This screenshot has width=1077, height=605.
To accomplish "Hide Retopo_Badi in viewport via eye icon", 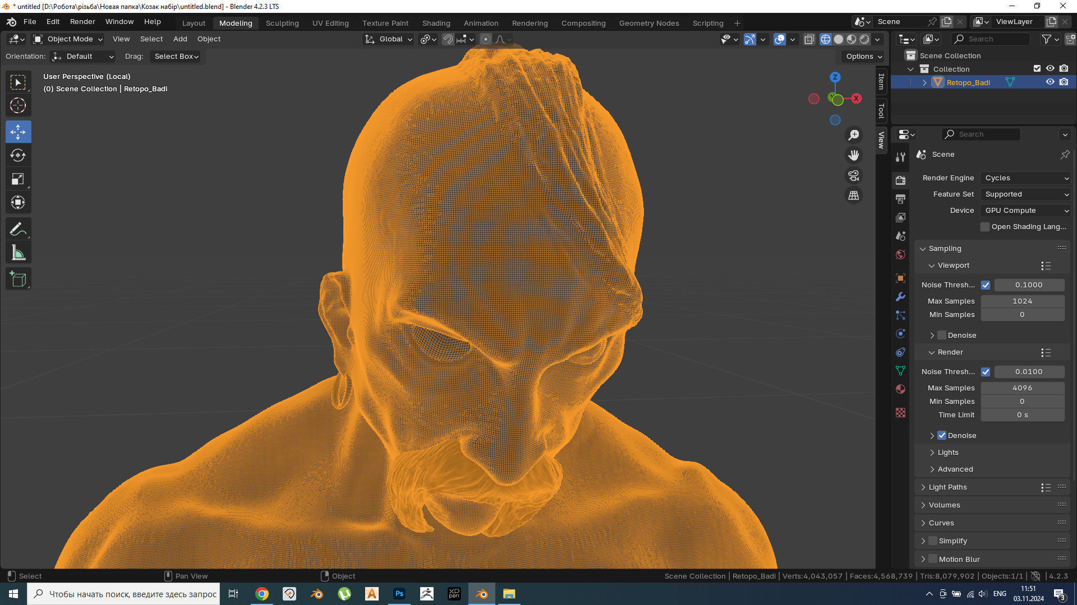I will click(1050, 82).
